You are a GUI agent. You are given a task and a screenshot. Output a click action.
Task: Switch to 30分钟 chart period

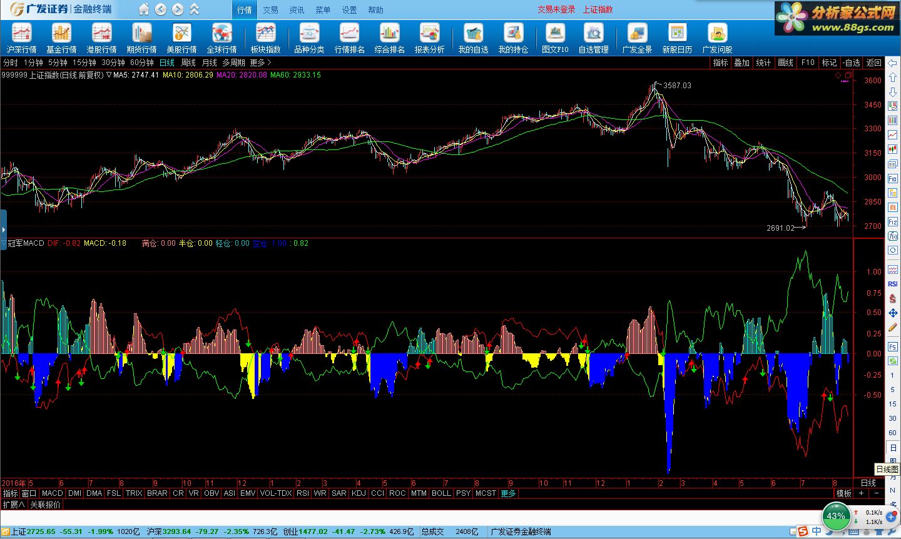pos(113,63)
